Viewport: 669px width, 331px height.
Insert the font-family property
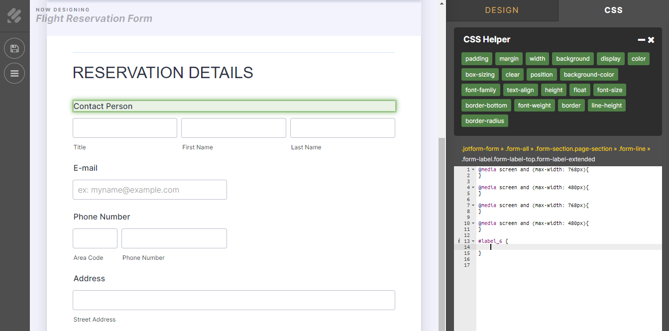(x=480, y=90)
